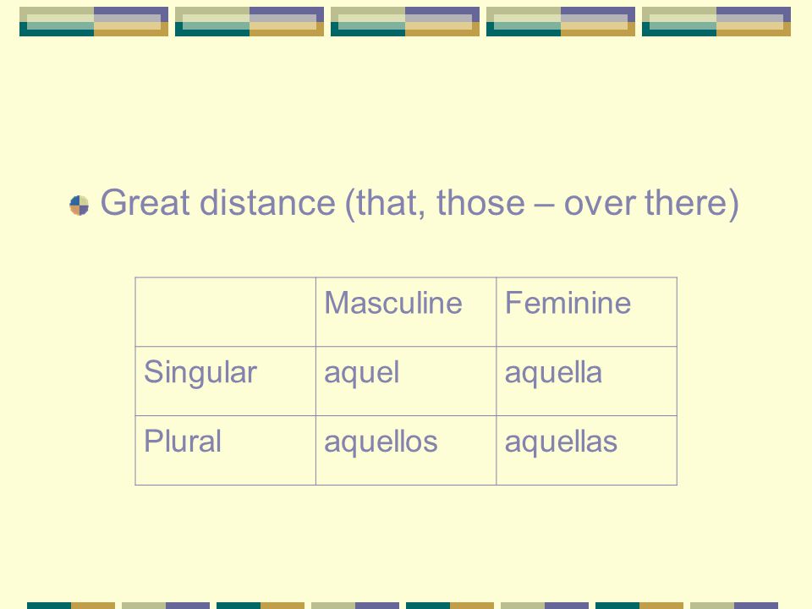The width and height of the screenshot is (812, 609).
Task: Click the empty top-left table cell
Action: (x=225, y=312)
